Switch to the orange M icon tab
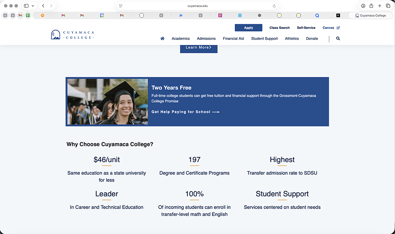 [43, 15]
